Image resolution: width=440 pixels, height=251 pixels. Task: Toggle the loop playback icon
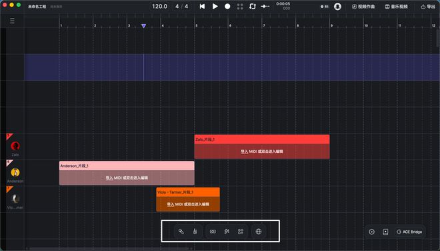tap(253, 6)
